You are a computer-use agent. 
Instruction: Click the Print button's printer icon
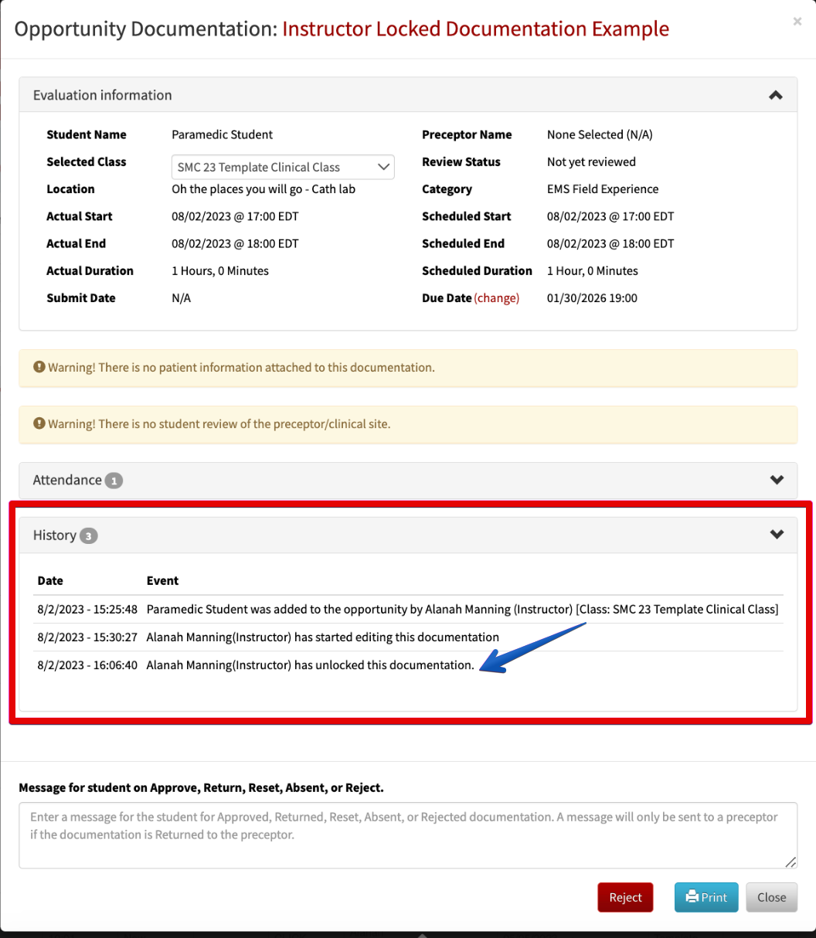pos(692,897)
